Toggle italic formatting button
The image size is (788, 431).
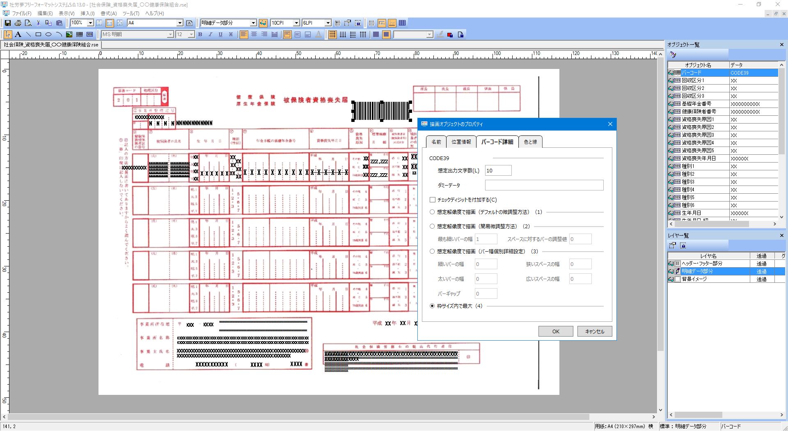211,34
